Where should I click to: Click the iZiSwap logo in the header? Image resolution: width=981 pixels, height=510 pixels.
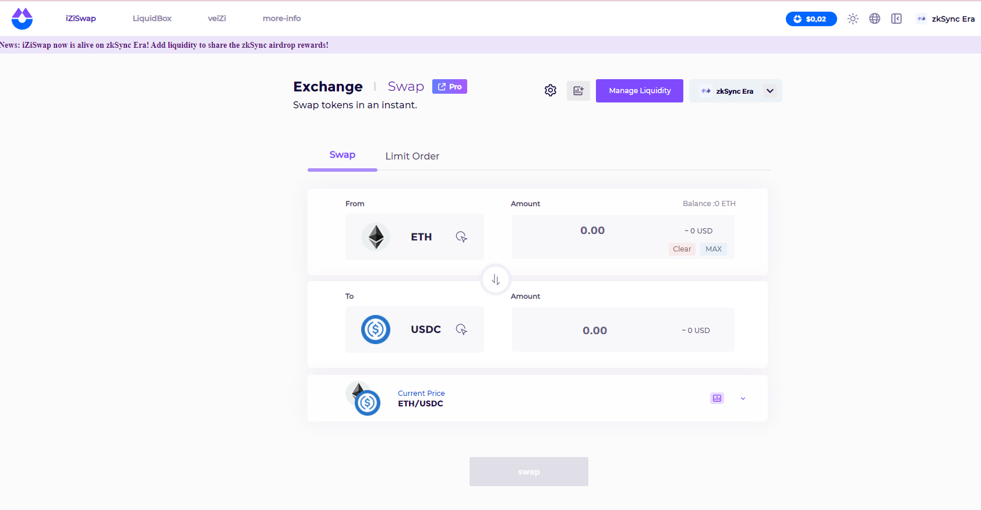point(22,19)
